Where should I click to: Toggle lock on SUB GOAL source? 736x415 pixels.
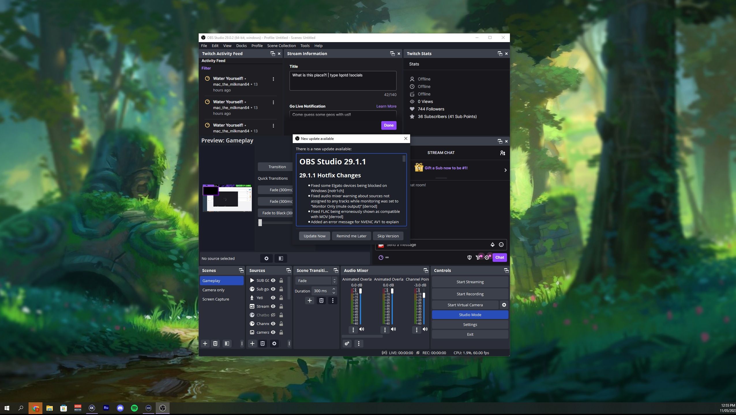point(281,280)
